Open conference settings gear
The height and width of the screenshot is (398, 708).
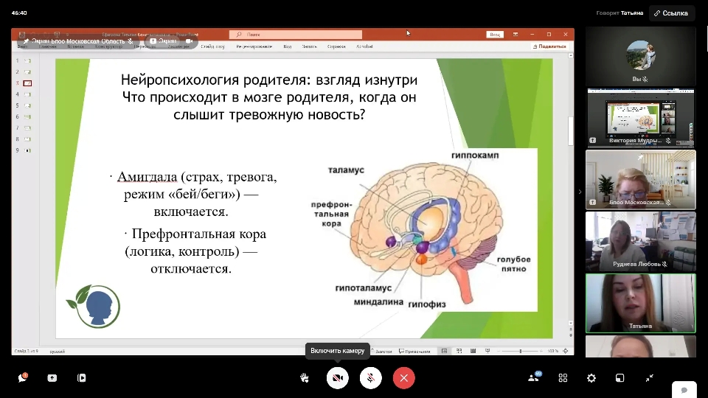tap(591, 377)
